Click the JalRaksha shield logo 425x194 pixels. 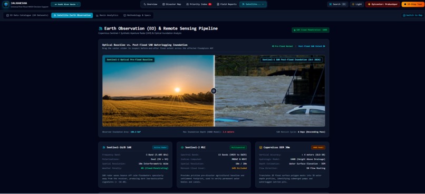[x=6, y=4]
